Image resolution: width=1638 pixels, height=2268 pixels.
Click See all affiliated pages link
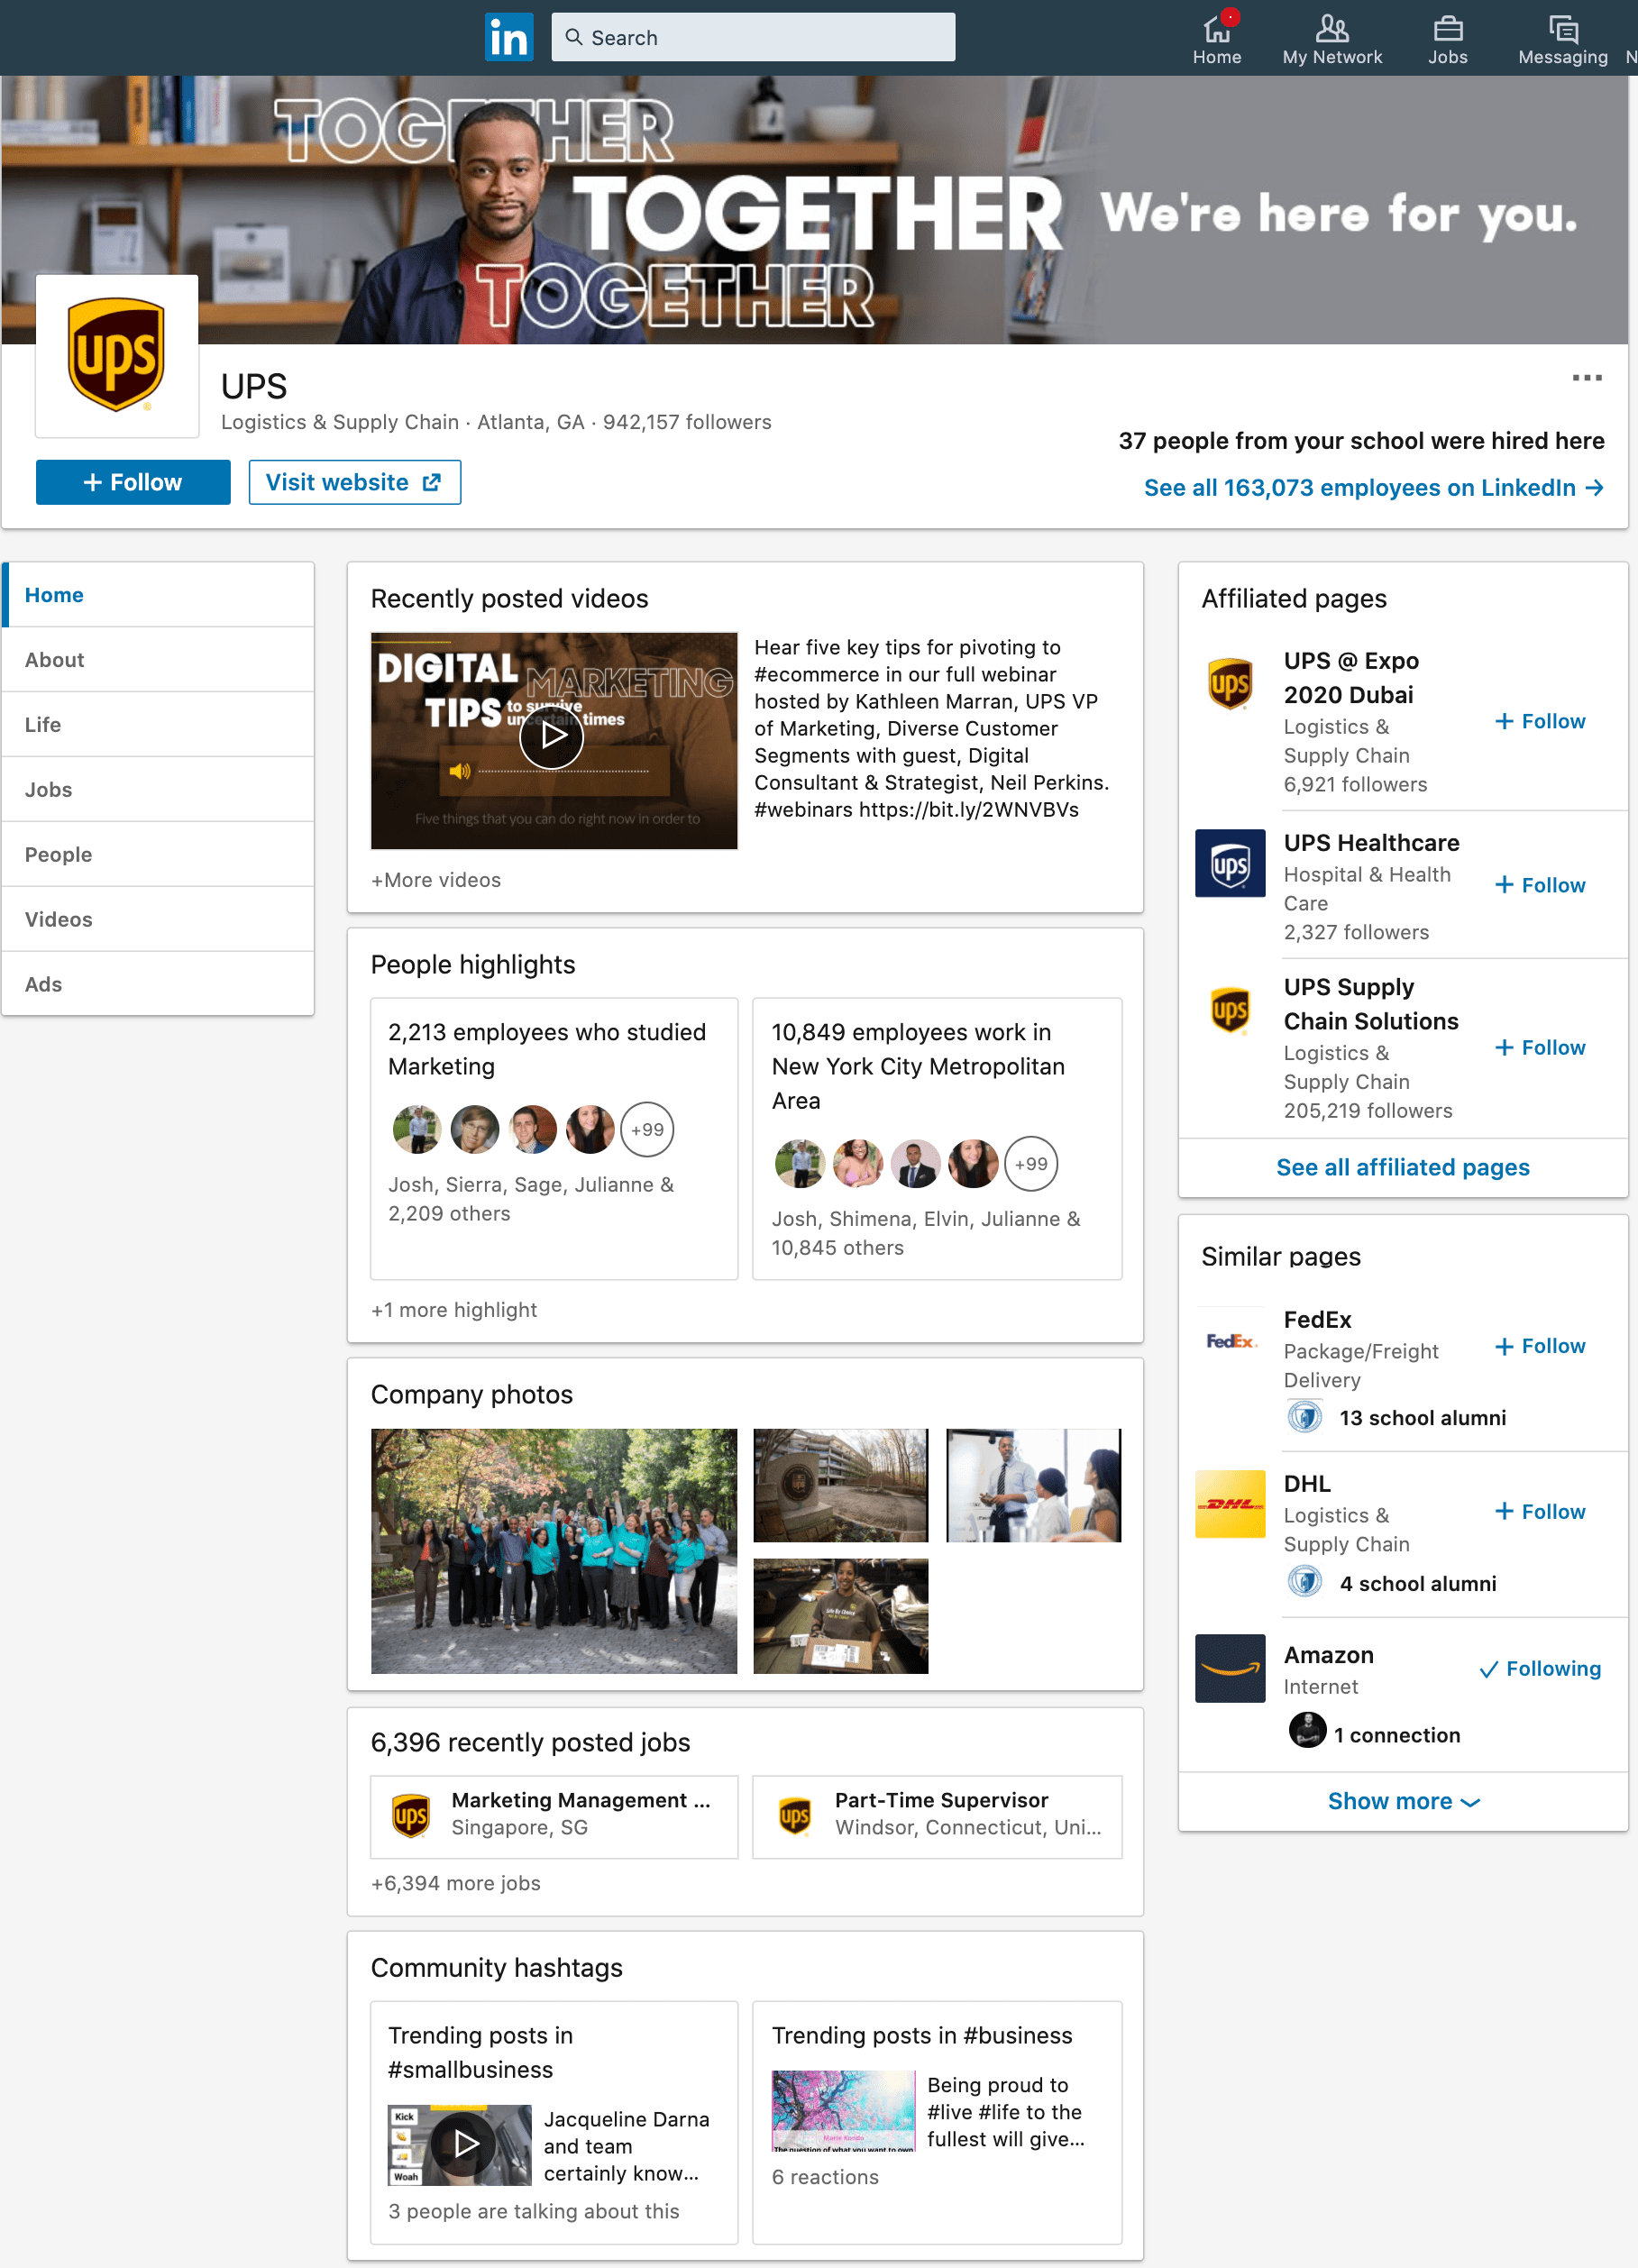(x=1402, y=1167)
